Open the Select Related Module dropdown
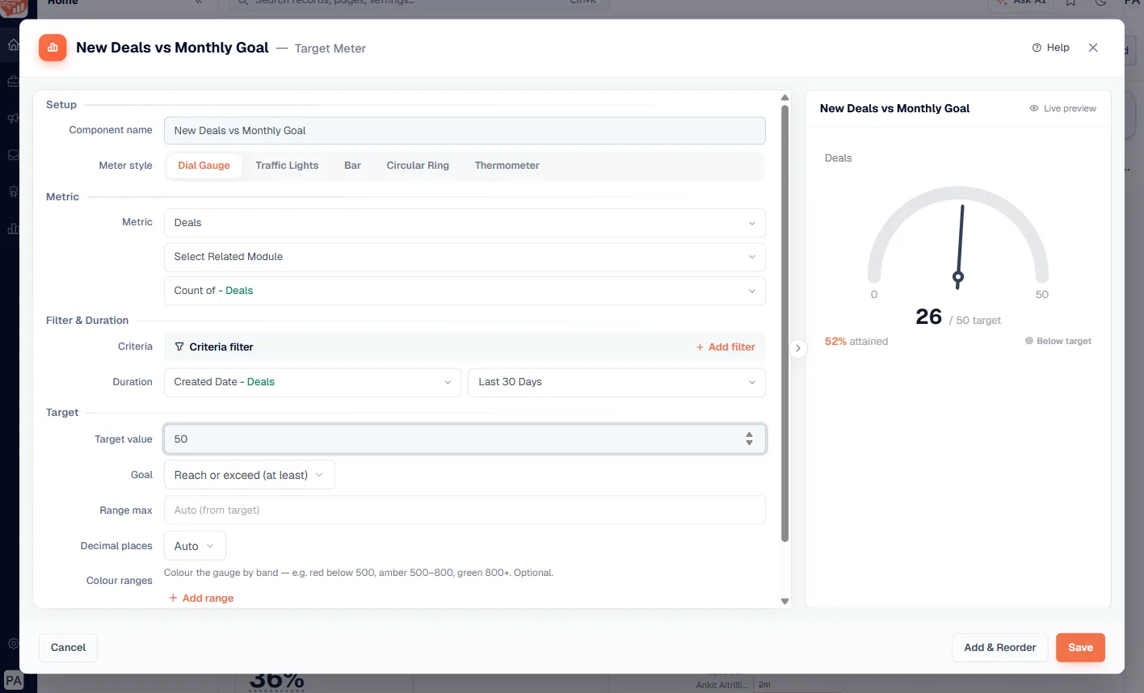 click(465, 257)
